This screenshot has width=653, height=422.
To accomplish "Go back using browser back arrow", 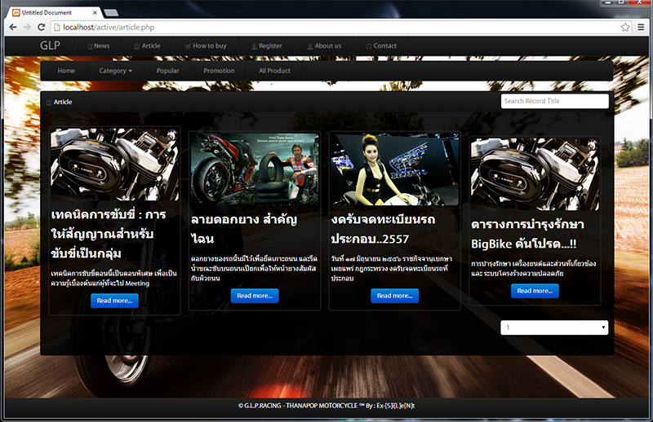I will 13,27.
